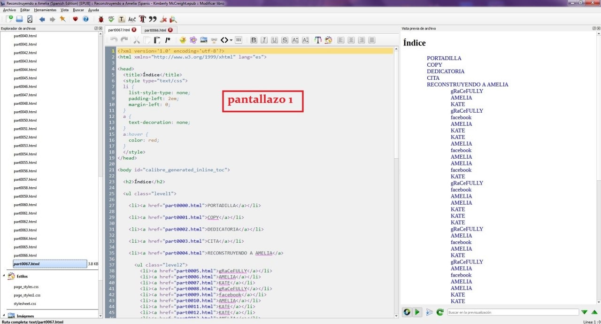Click the save book icon in toolbar
The width and height of the screenshot is (601, 324).
[x=19, y=19]
